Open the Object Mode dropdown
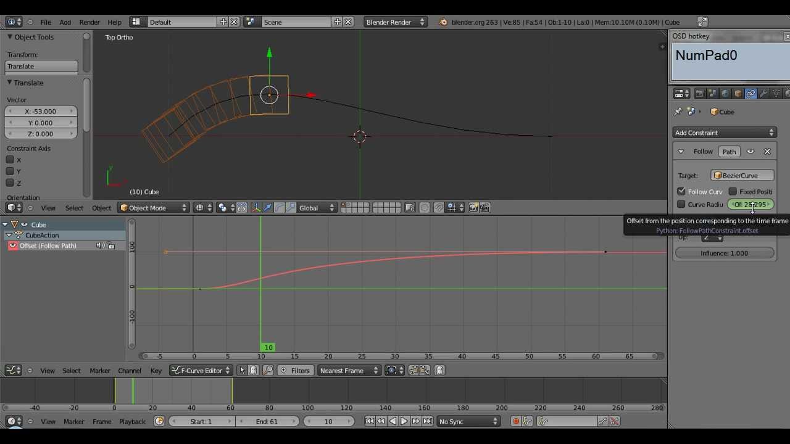The image size is (790, 444). 154,208
